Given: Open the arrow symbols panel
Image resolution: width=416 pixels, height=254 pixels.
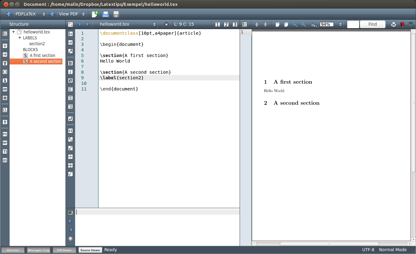Looking at the screenshot, I should pyautogui.click(x=5, y=55).
